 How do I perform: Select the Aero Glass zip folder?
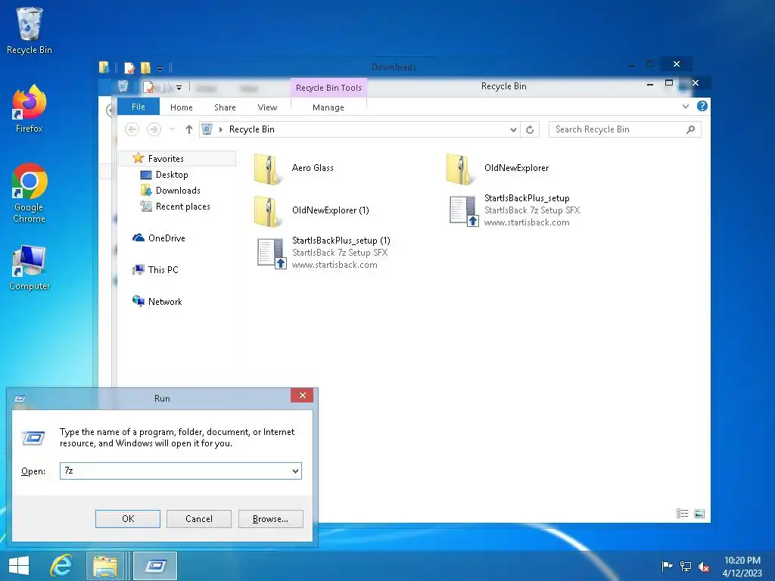click(x=294, y=169)
